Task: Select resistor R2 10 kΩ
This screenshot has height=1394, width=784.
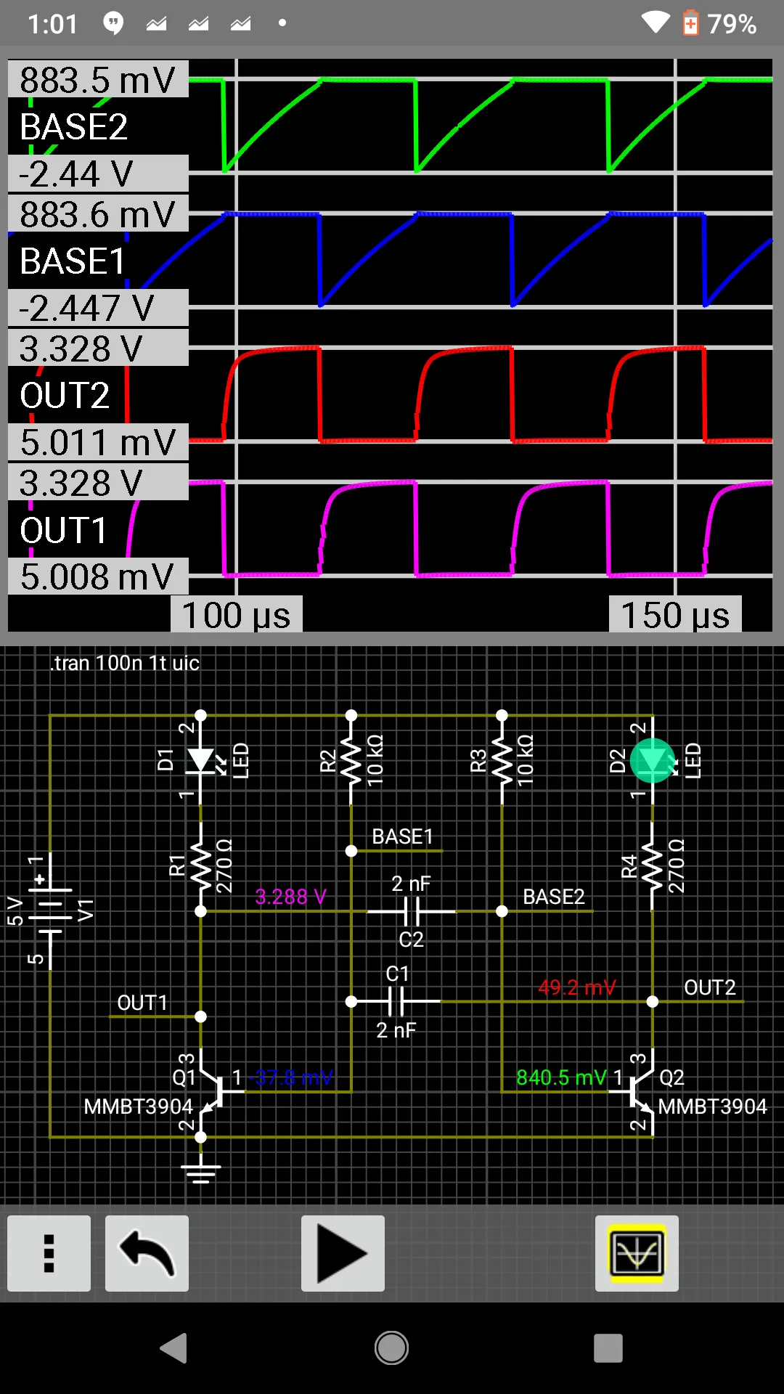Action: 351,760
